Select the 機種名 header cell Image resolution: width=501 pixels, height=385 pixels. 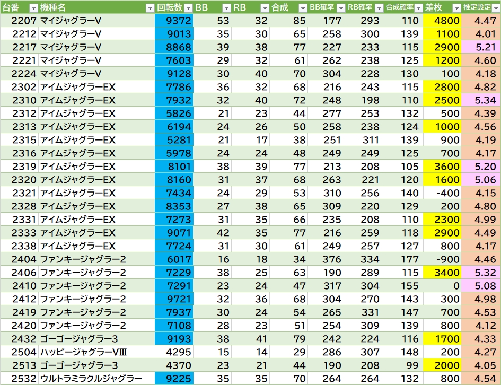click(97, 7)
